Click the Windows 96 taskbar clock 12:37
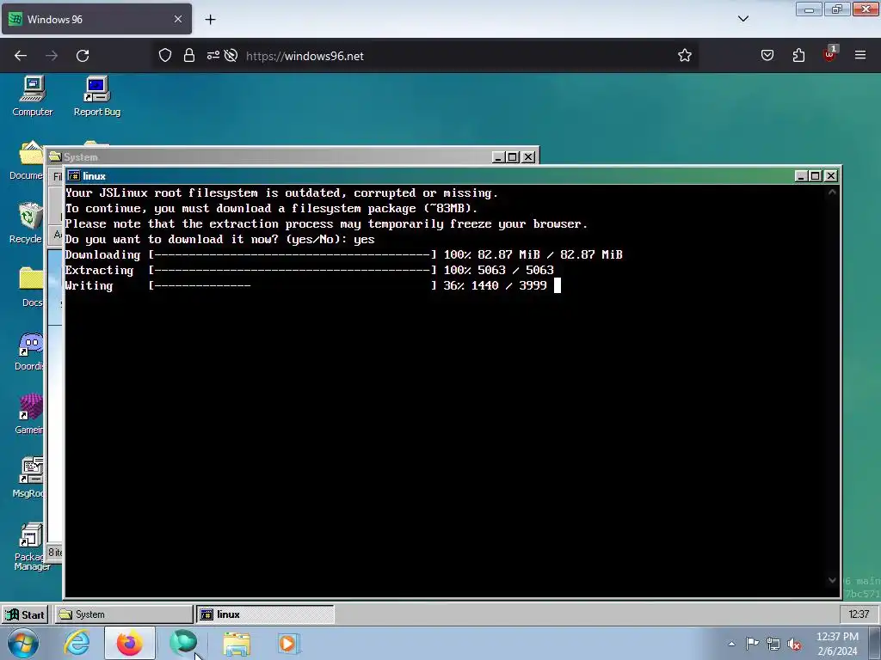Screen dimensions: 881x660 pos(858,614)
